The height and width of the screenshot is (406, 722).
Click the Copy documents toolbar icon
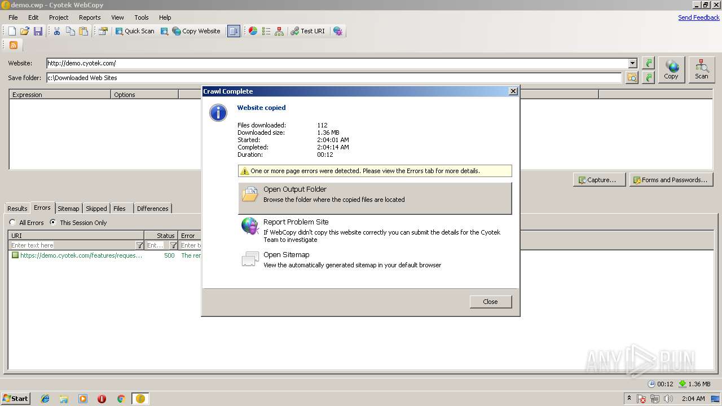click(x=71, y=31)
